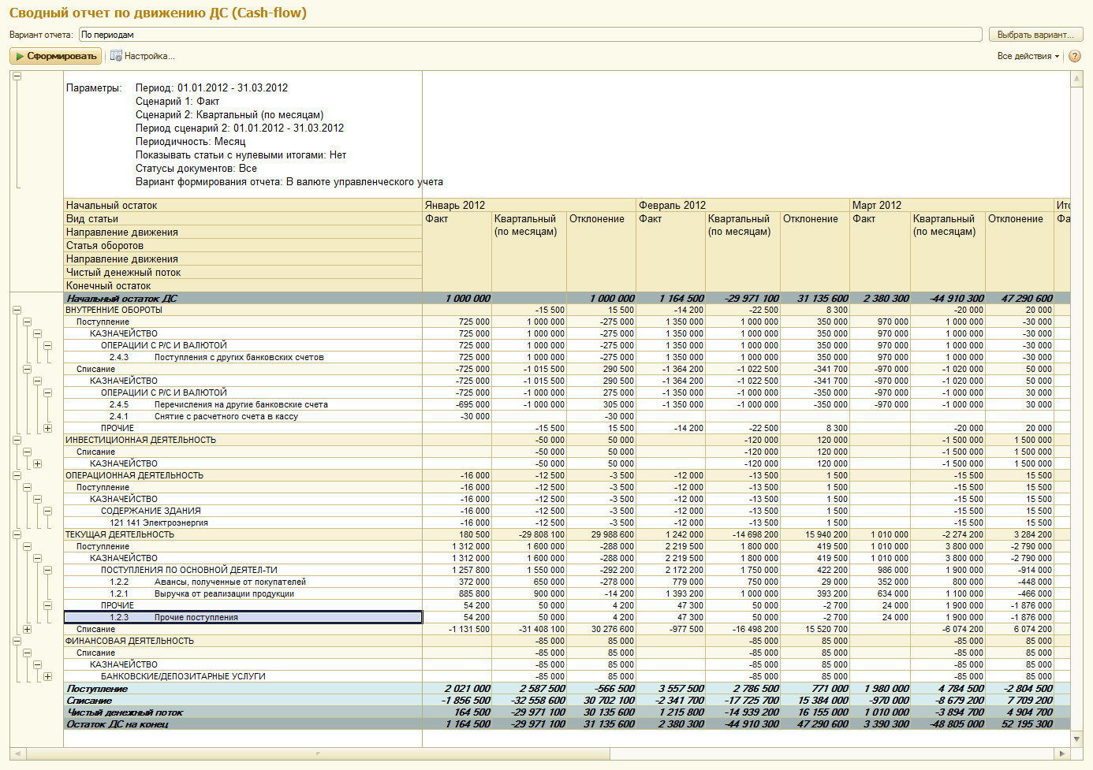This screenshot has width=1093, height=770.
Task: Click the Выбрать вариант button
Action: pos(1035,35)
